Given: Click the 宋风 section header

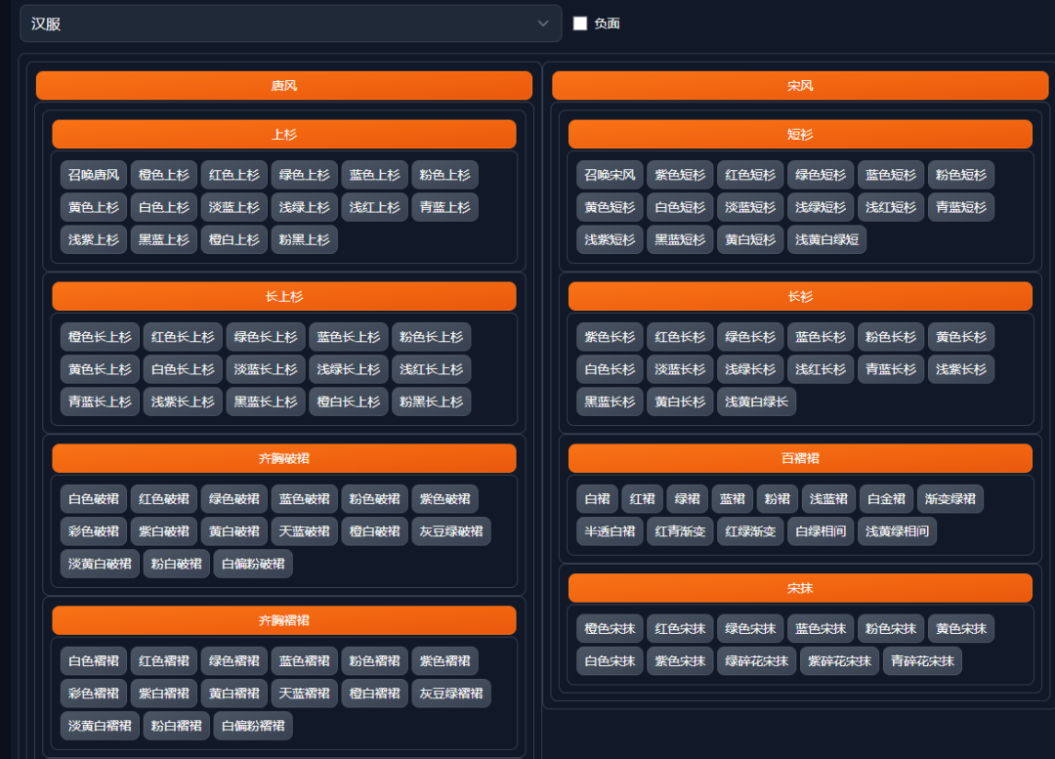Looking at the screenshot, I should (x=800, y=85).
